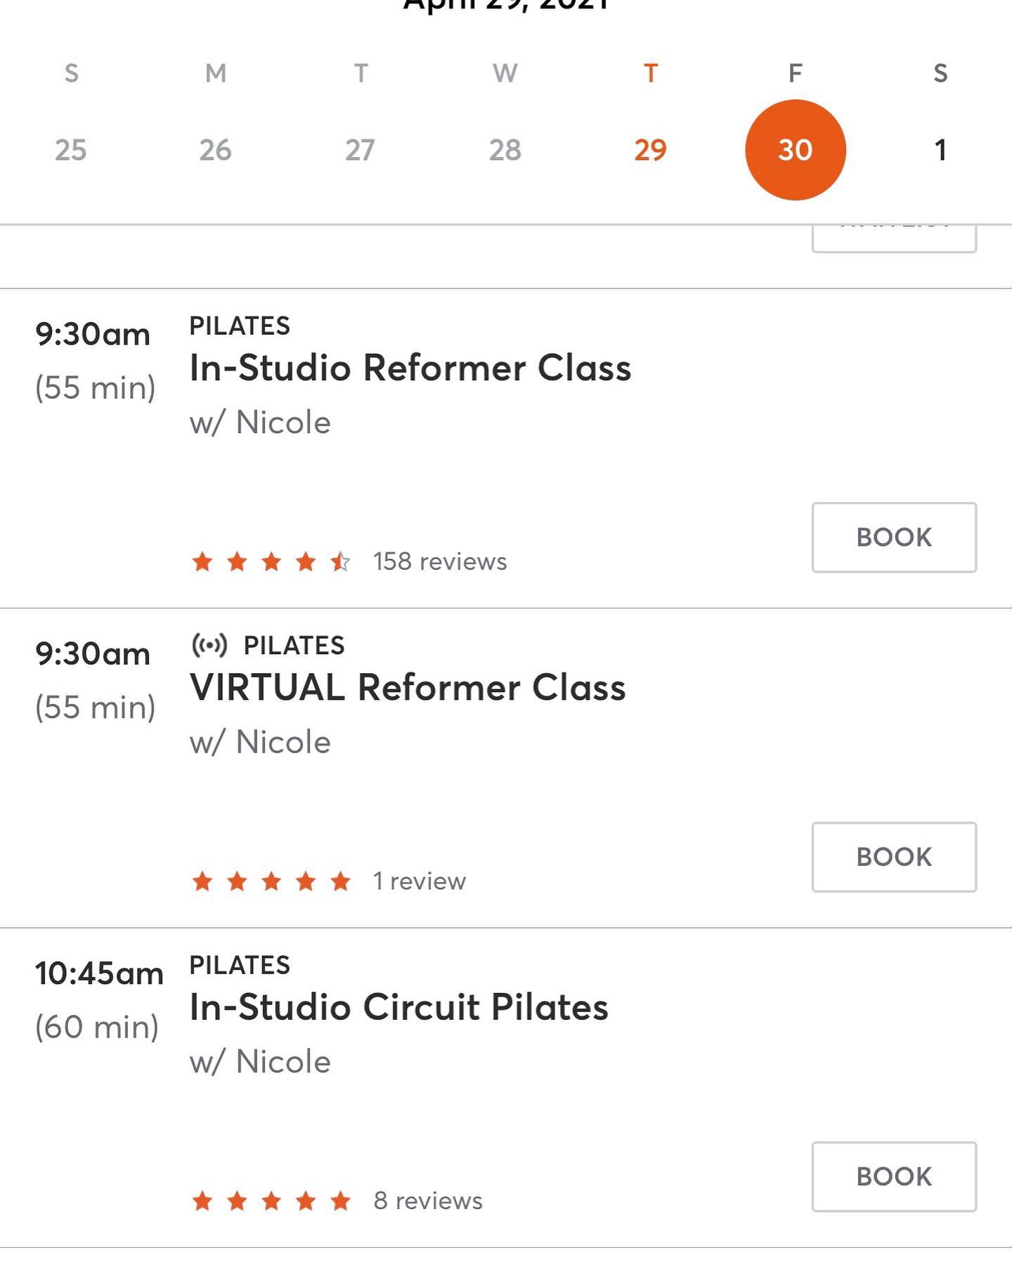Tap the virtual livestream icon beside PILATES
The image size is (1012, 1266).
point(209,645)
